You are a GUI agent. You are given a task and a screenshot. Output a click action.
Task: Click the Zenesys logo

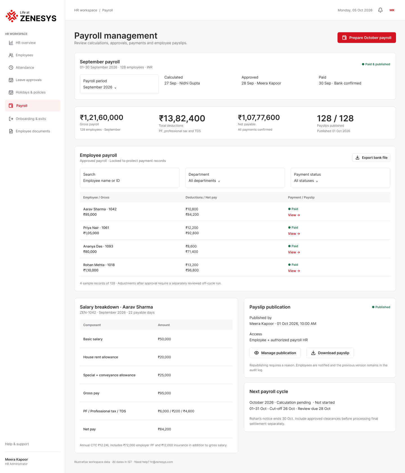click(31, 16)
